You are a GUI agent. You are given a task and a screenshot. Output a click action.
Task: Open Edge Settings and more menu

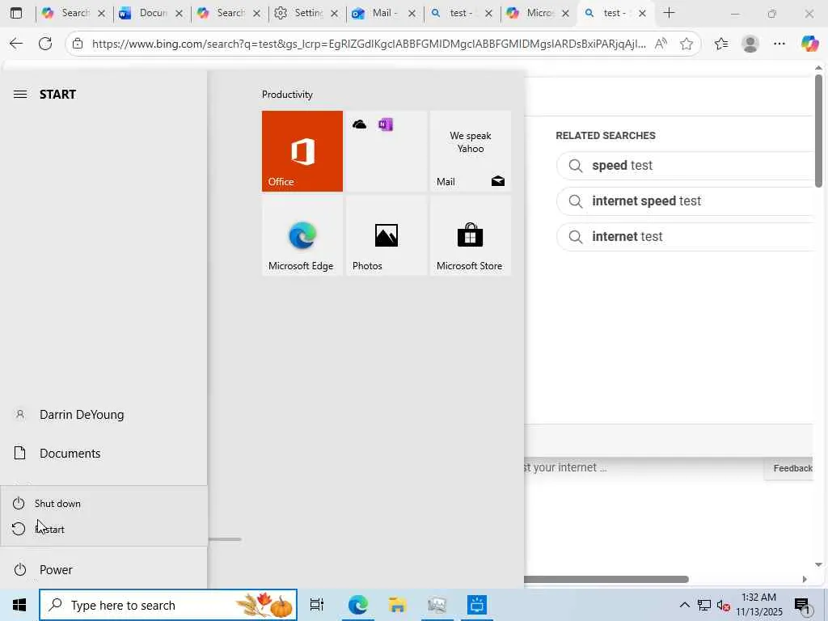tap(779, 44)
